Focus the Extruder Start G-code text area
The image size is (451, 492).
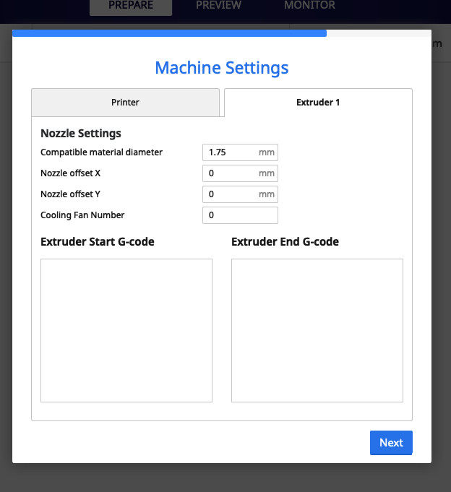pyautogui.click(x=126, y=330)
